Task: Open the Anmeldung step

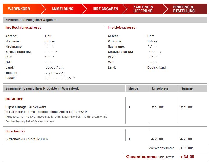Action: point(62,9)
